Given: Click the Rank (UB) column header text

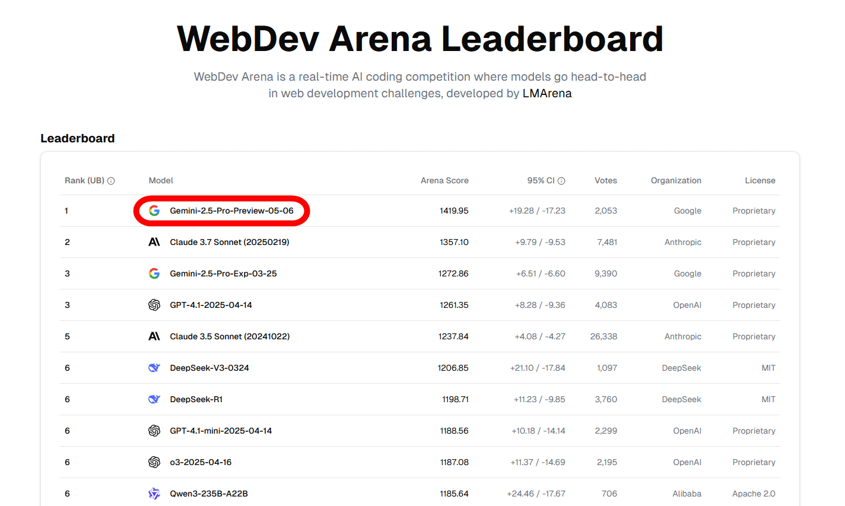Looking at the screenshot, I should coord(84,180).
